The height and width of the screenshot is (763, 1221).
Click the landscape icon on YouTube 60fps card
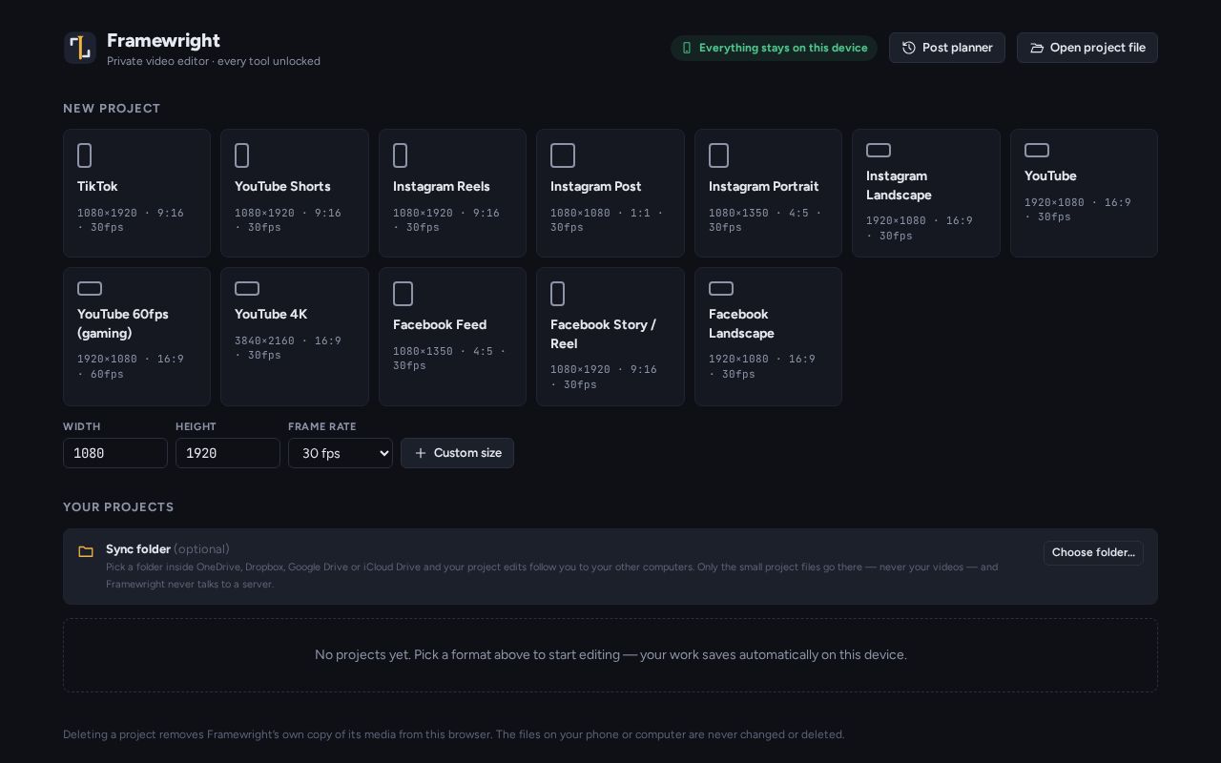[x=90, y=288]
